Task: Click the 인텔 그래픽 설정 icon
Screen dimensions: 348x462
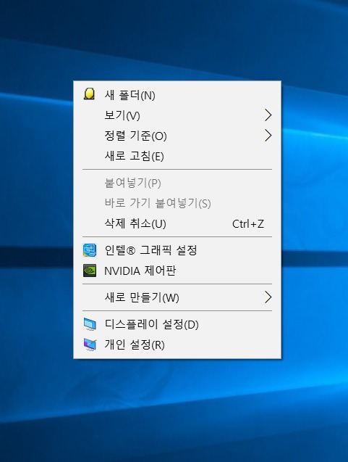Action: [x=90, y=250]
